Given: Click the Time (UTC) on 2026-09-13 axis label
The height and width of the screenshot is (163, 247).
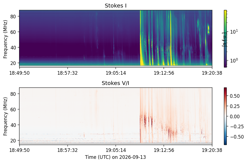Looking at the screenshot, I should [x=116, y=157].
